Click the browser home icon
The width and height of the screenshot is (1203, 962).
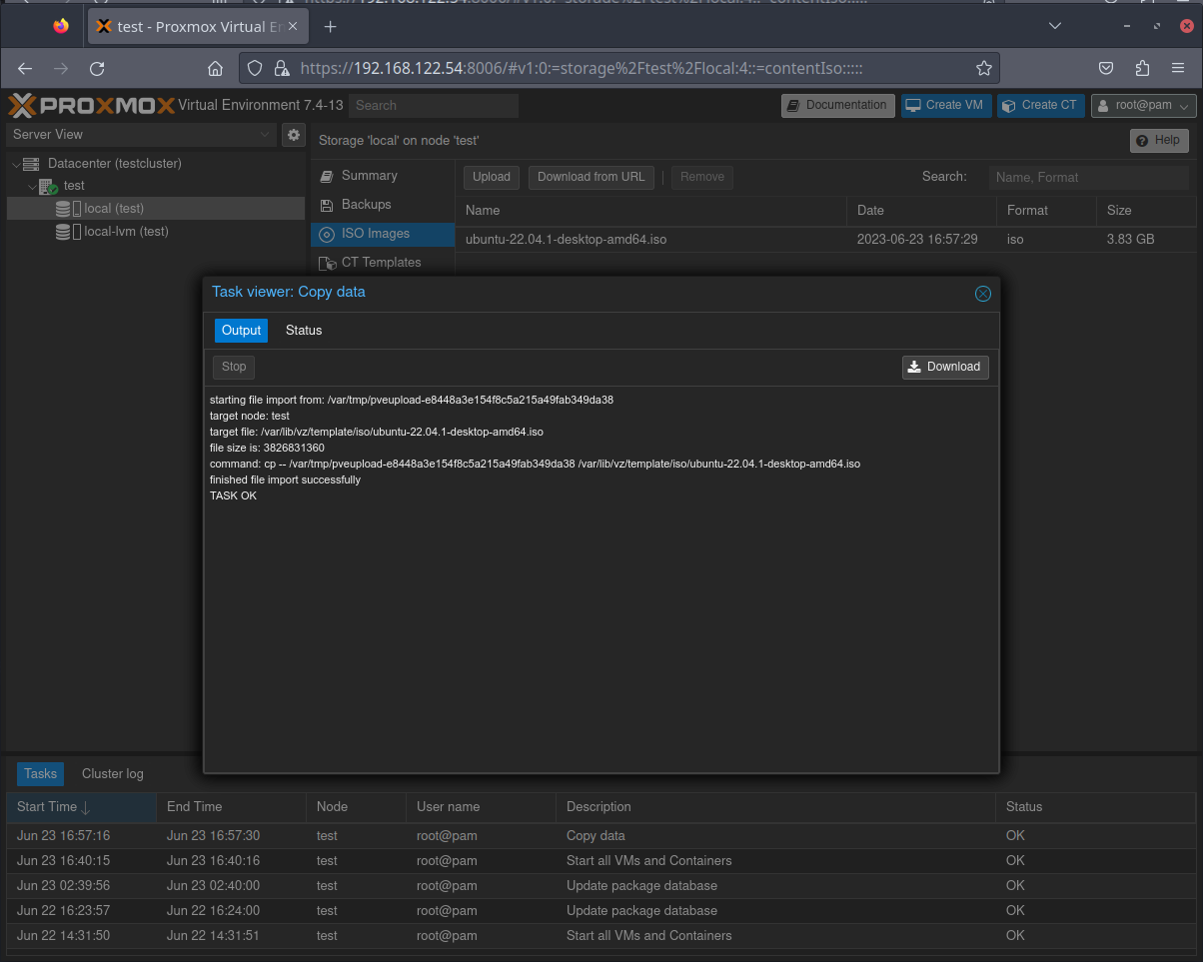[x=215, y=68]
